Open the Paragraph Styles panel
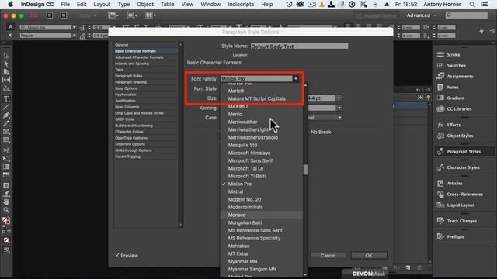This screenshot has width=497, height=279. 464,152
